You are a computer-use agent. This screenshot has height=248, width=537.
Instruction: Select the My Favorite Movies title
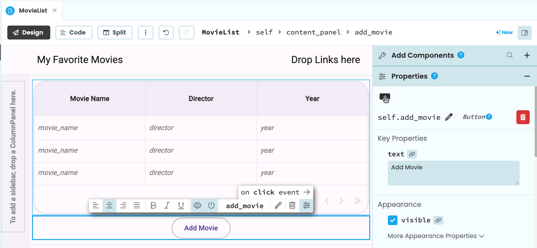[80, 60]
